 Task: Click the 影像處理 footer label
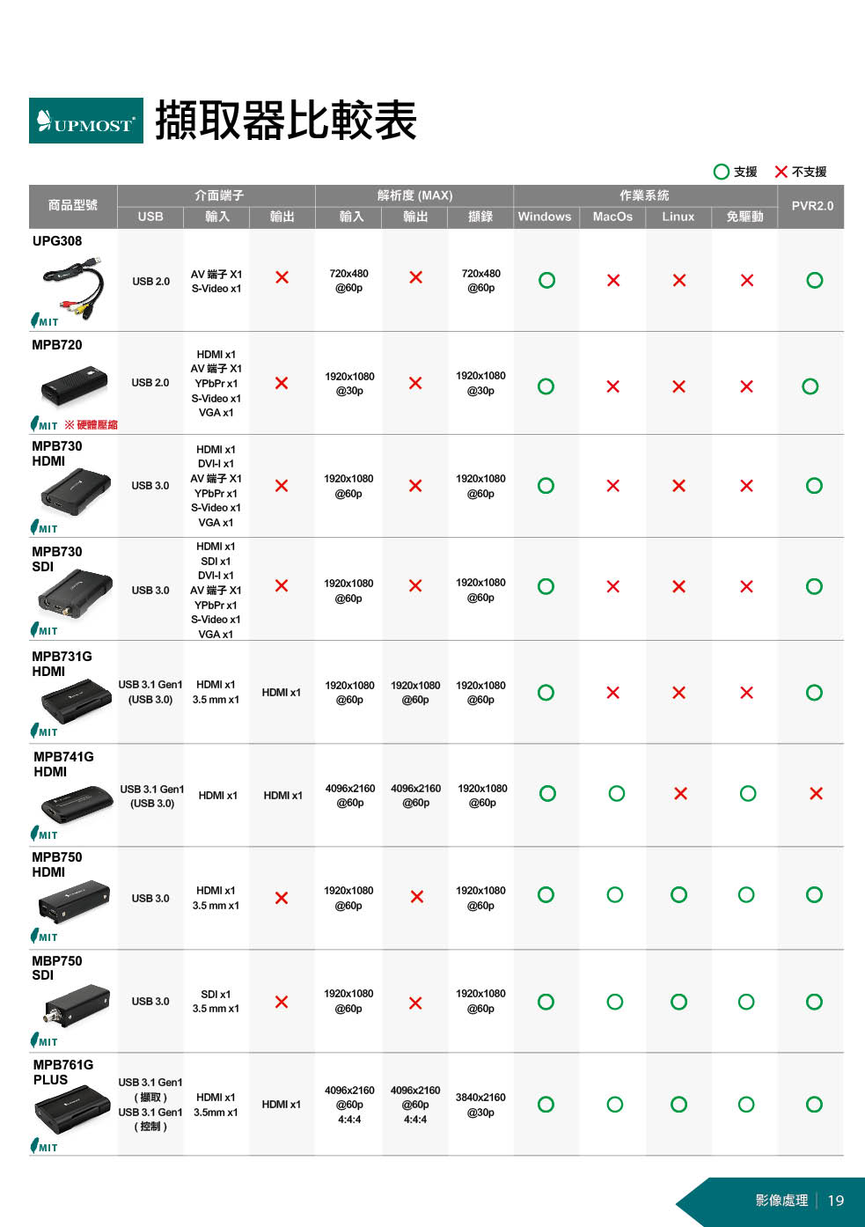pos(781,1200)
